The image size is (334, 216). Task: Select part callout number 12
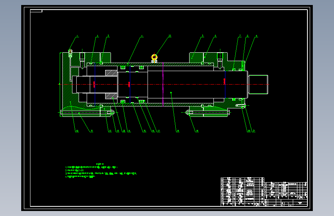tap(110, 131)
